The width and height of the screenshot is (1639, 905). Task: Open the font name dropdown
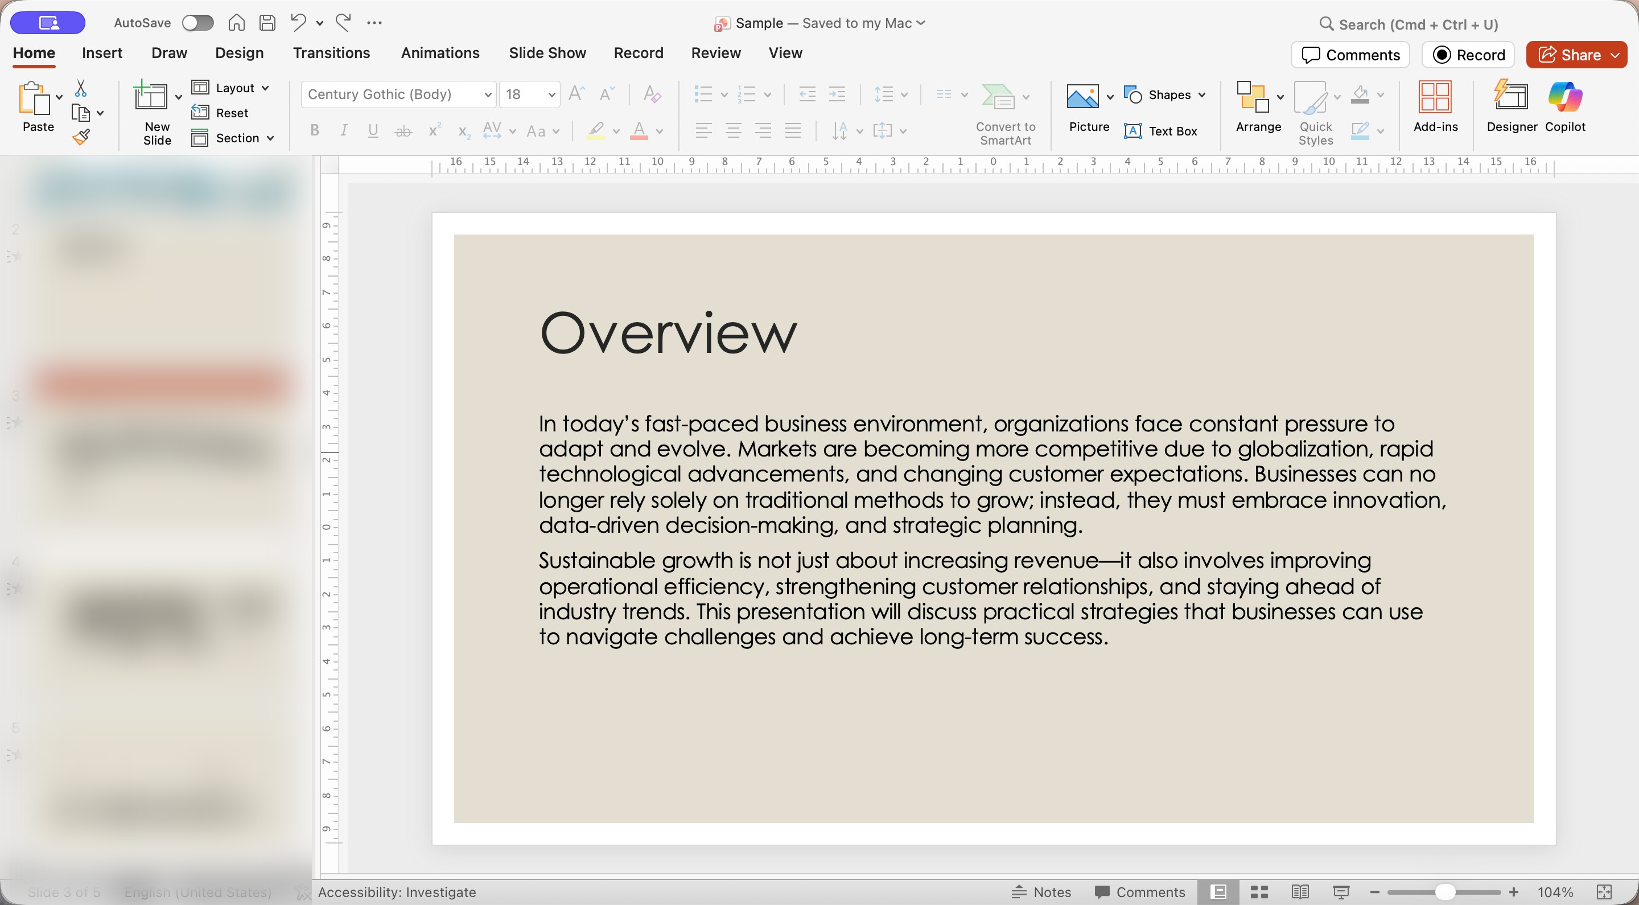point(487,95)
